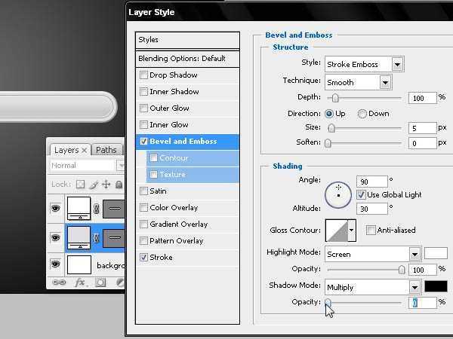Click the Gloss Contour preview thumbnail
The width and height of the screenshot is (453, 339).
coord(340,230)
